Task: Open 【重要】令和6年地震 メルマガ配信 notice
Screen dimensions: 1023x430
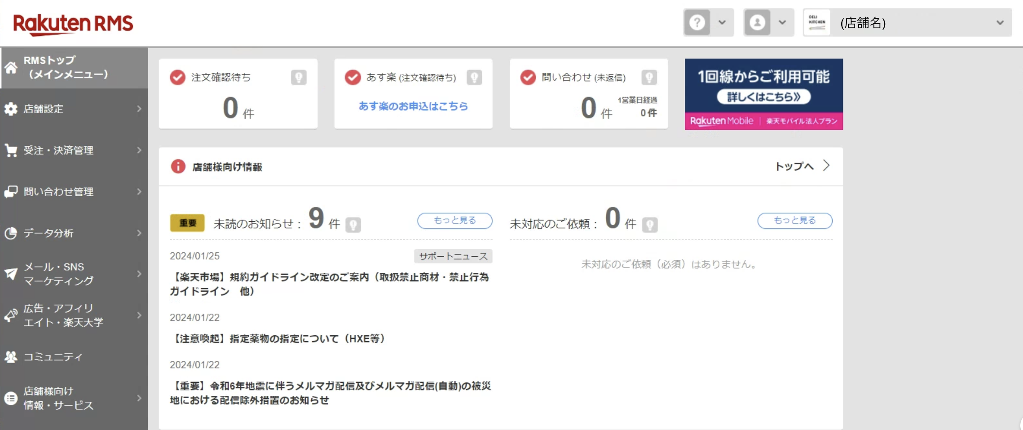Action: [331, 393]
